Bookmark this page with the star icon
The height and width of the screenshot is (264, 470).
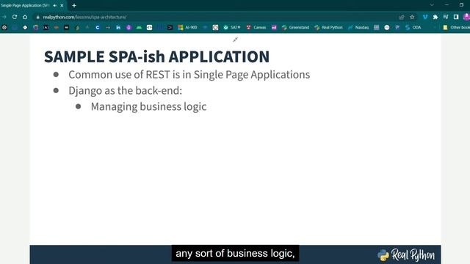[x=412, y=17]
